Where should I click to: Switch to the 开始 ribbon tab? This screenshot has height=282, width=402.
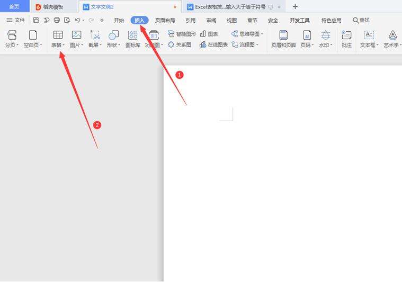point(119,20)
